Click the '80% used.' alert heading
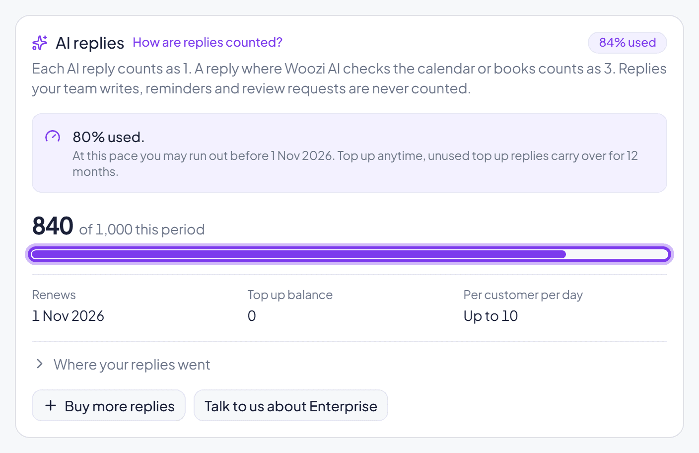The image size is (699, 453). pos(109,137)
